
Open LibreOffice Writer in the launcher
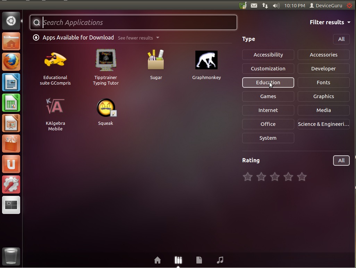11,82
